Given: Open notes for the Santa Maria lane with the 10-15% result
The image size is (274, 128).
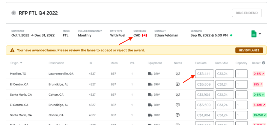Looking at the screenshot, I should [177, 115].
